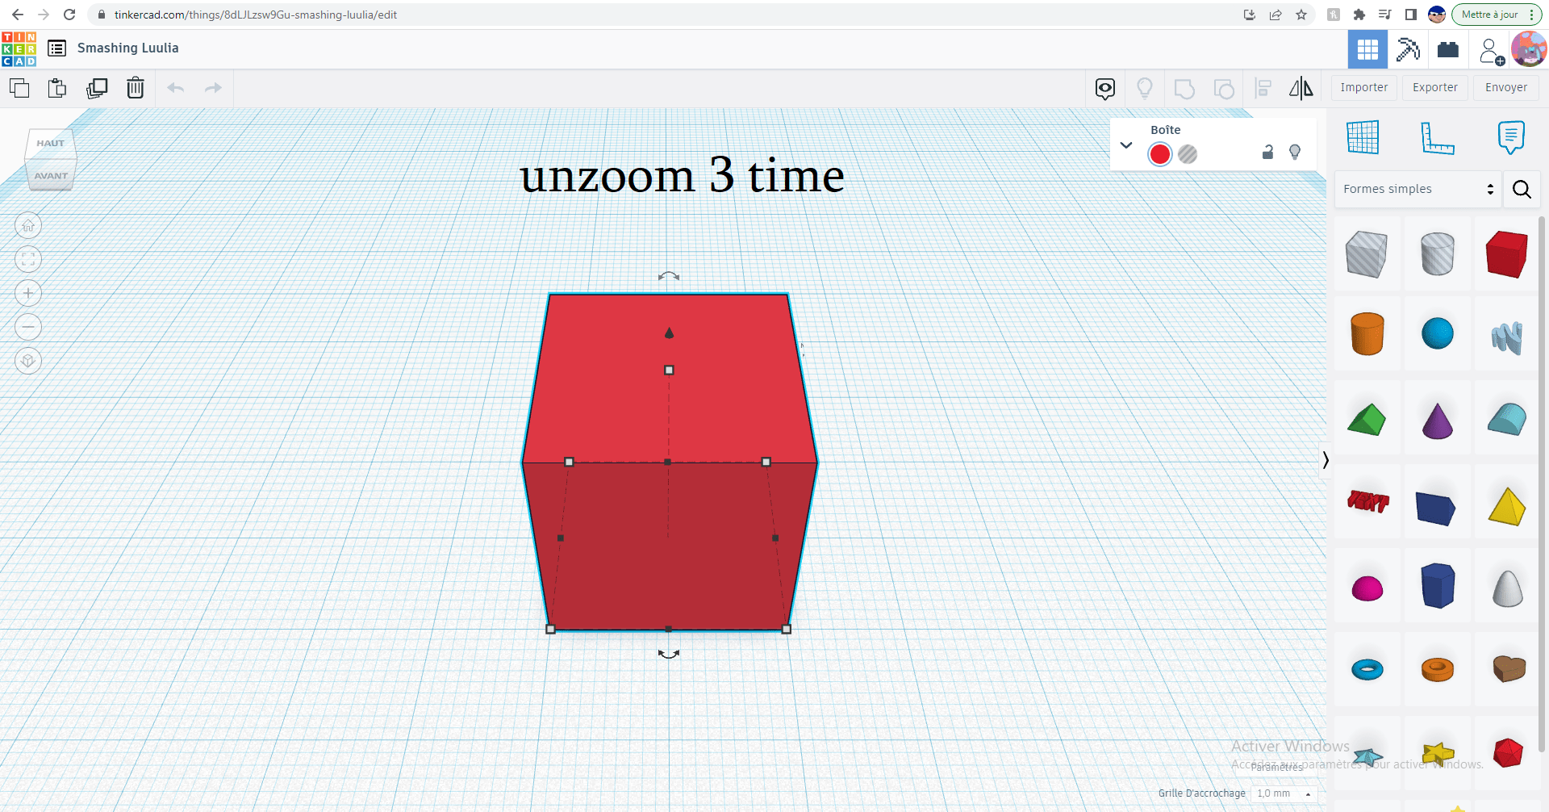Collapse the shapes sidebar with the arrow
This screenshot has height=812, width=1549.
(x=1326, y=460)
